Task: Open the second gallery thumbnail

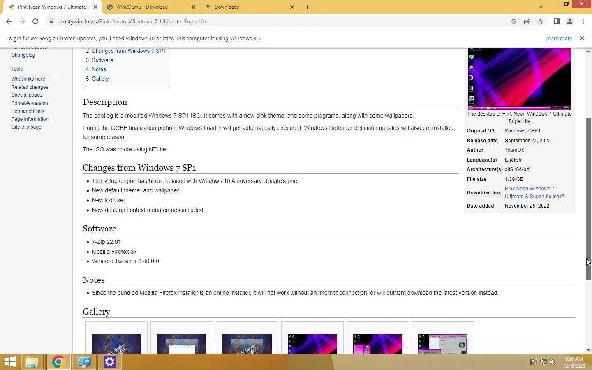Action: point(182,344)
